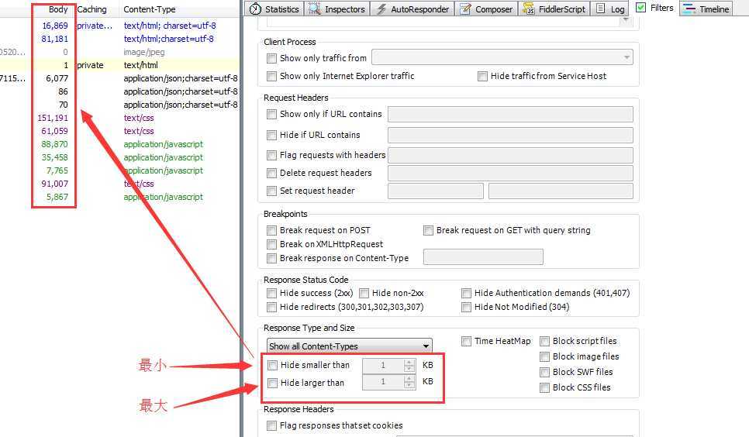
Task: Click the Show only if URL contains field
Action: [510, 114]
